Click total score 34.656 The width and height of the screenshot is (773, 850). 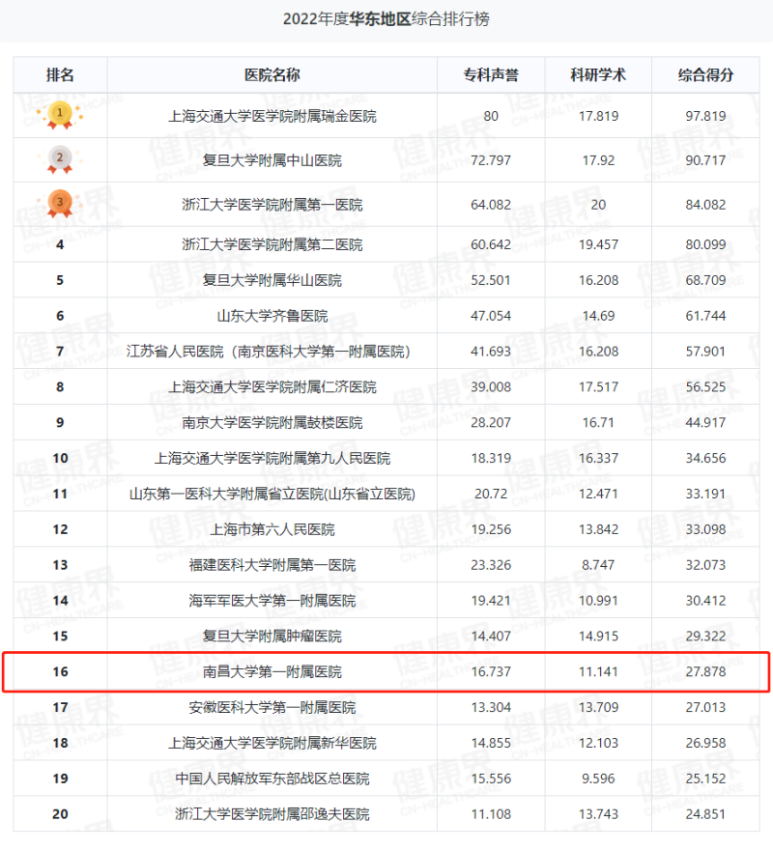tap(705, 458)
